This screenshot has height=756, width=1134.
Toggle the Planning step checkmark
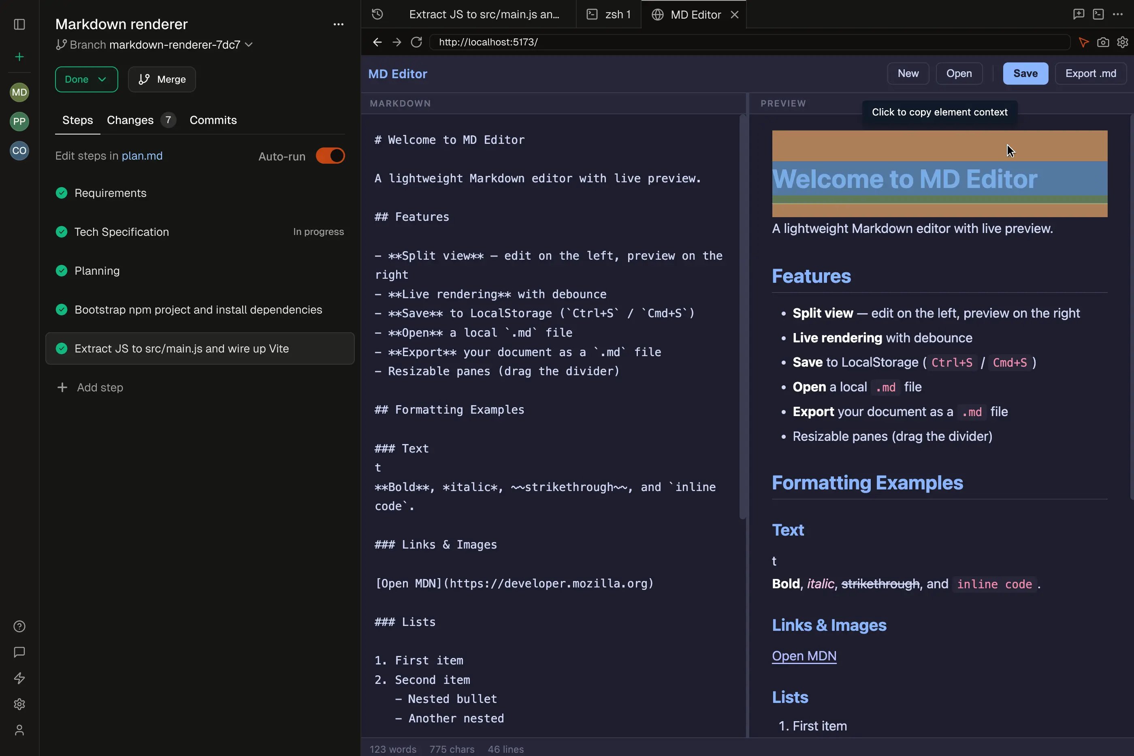[x=61, y=271]
